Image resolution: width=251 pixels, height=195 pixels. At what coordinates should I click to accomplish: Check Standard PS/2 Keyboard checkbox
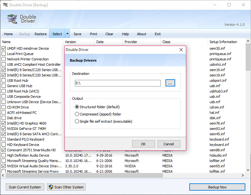coord(3,139)
